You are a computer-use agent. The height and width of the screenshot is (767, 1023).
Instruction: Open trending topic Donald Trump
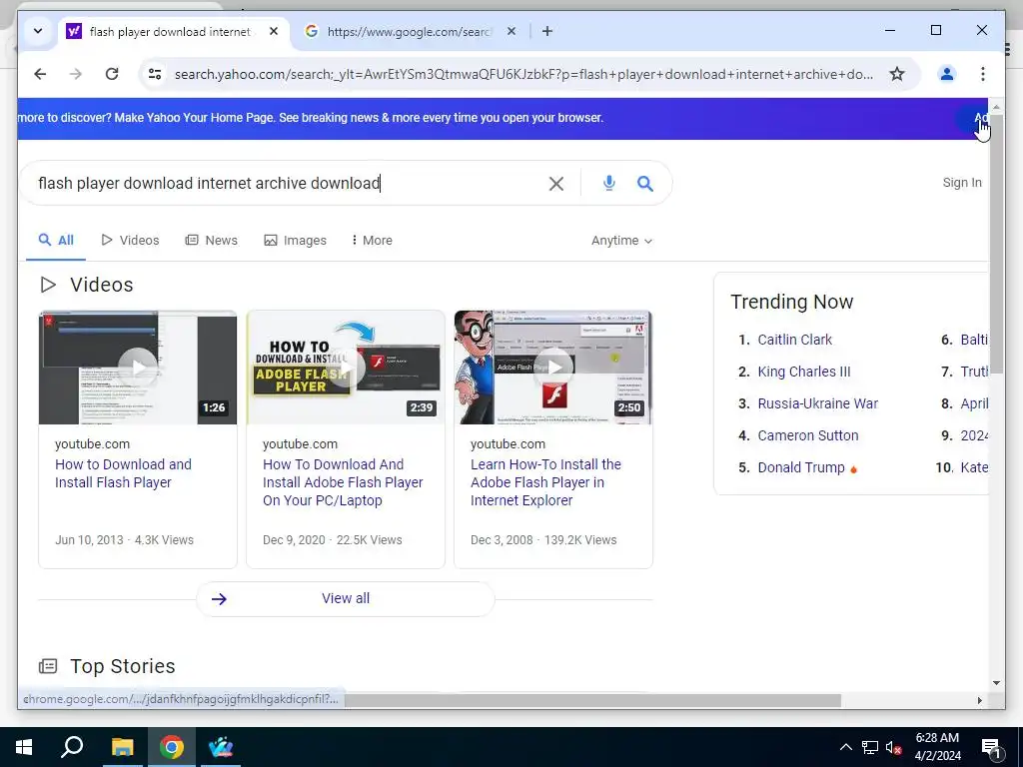(x=801, y=467)
